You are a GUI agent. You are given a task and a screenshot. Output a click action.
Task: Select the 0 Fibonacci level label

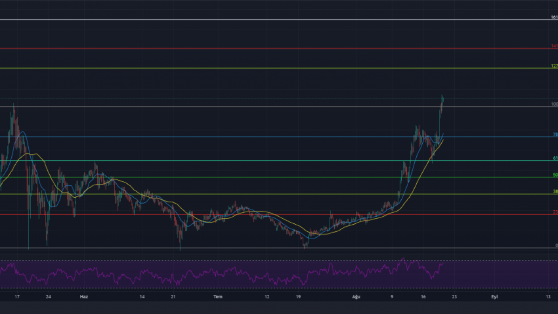[556, 245]
